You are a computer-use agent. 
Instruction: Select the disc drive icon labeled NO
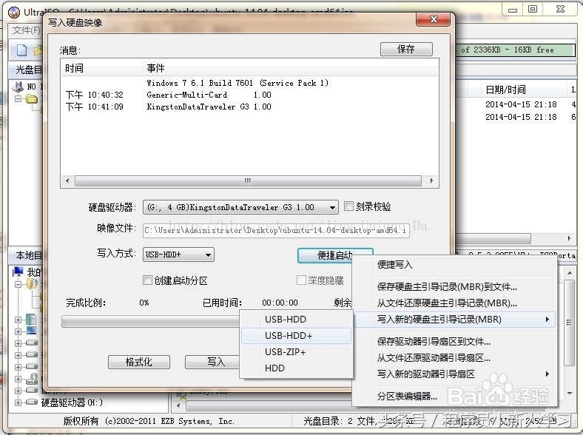pos(18,87)
